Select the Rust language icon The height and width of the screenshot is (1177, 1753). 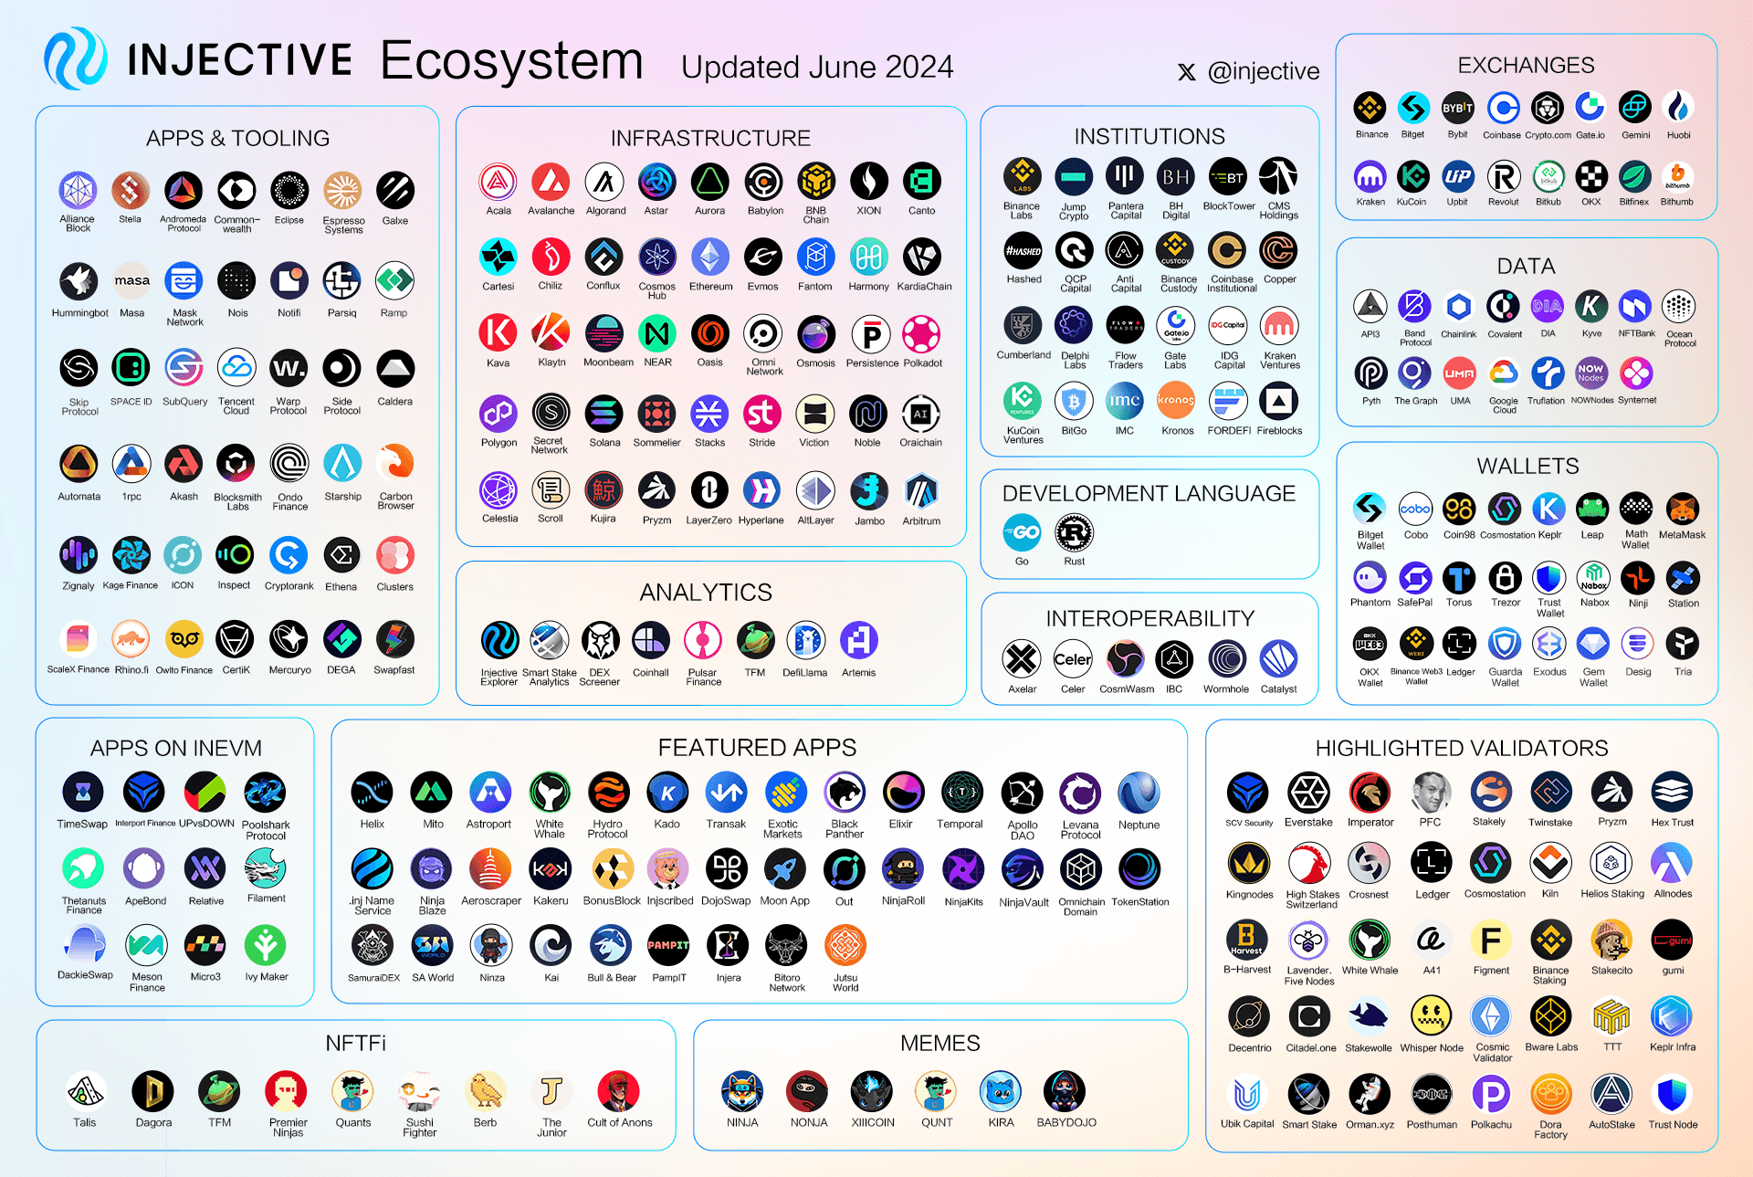[1074, 532]
